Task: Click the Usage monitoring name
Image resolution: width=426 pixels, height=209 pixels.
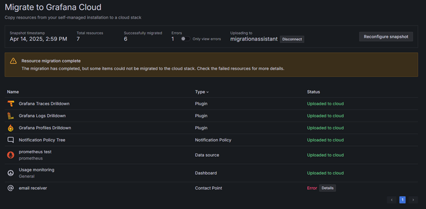Action: [x=36, y=170]
